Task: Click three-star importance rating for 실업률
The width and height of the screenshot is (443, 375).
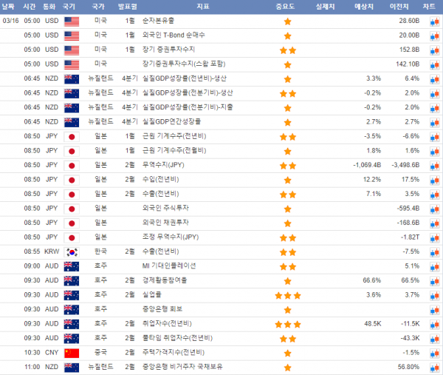Action: [287, 295]
